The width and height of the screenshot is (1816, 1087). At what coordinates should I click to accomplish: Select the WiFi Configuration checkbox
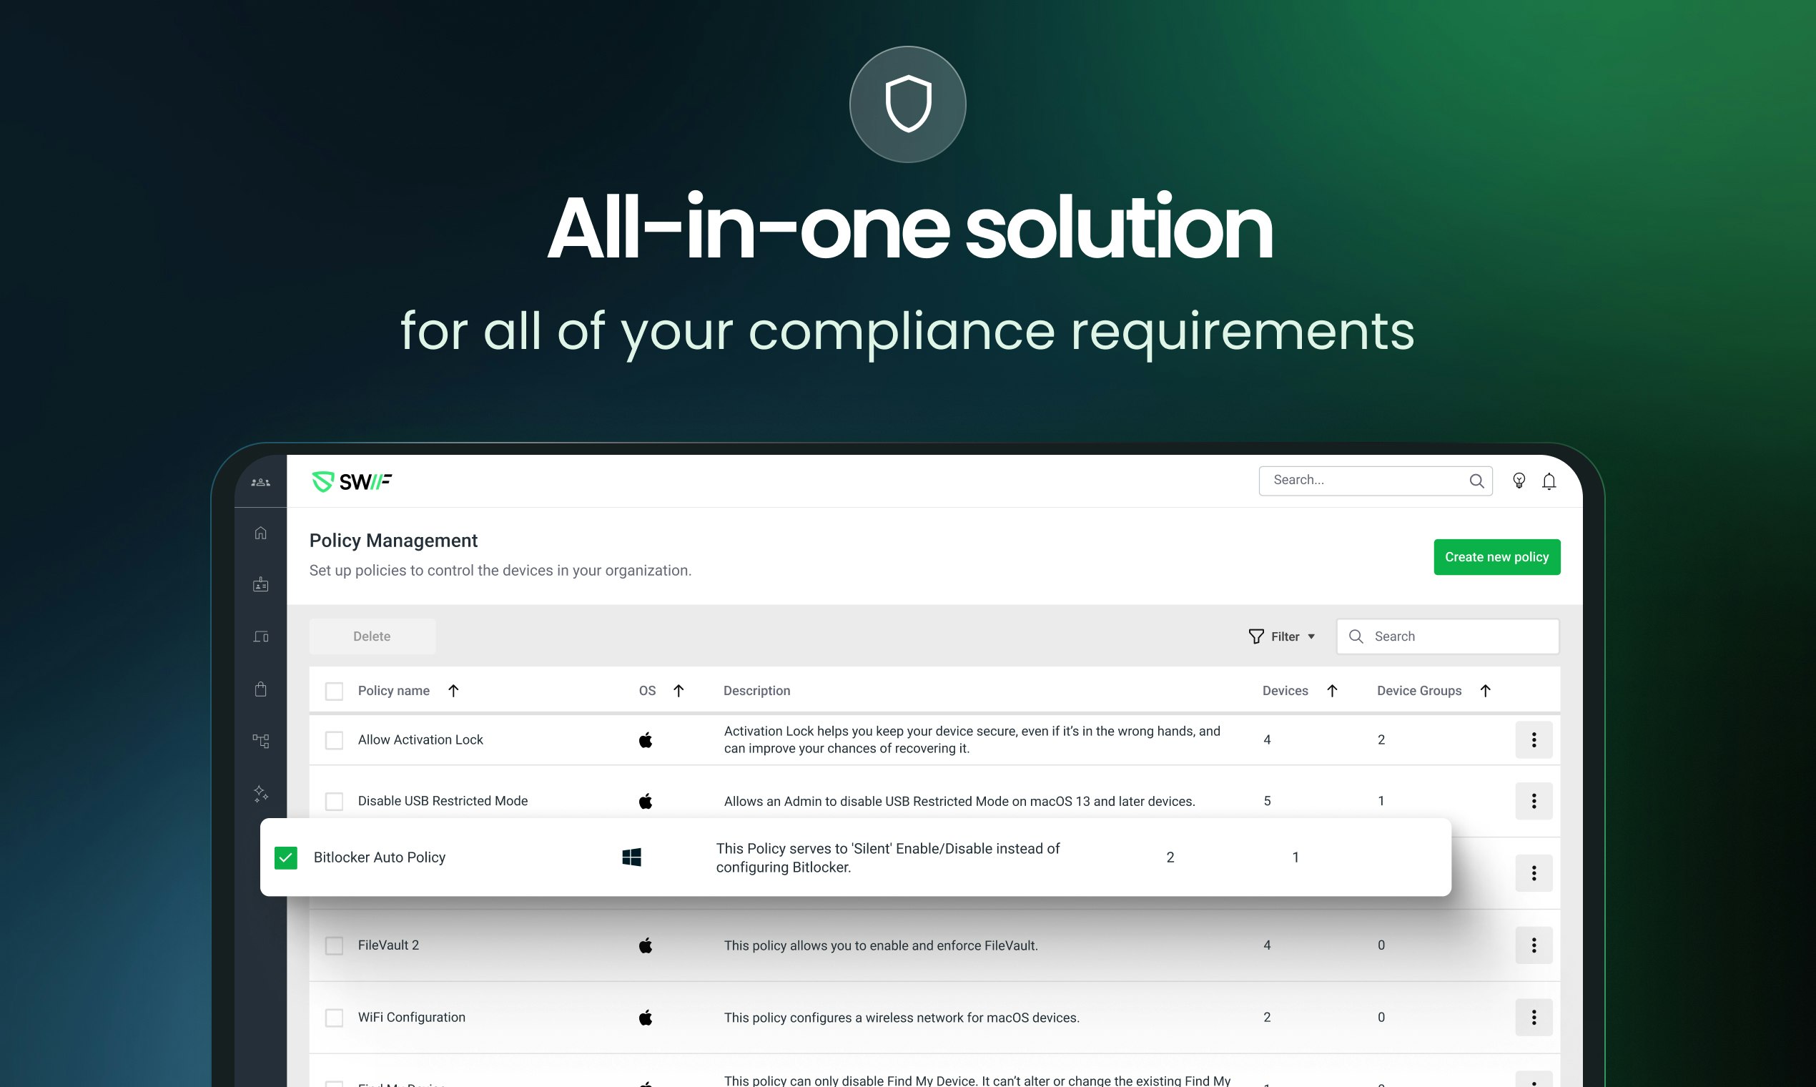[x=334, y=1018]
